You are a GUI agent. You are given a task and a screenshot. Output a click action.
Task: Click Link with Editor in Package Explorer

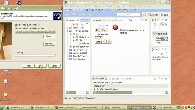pos(77,24)
